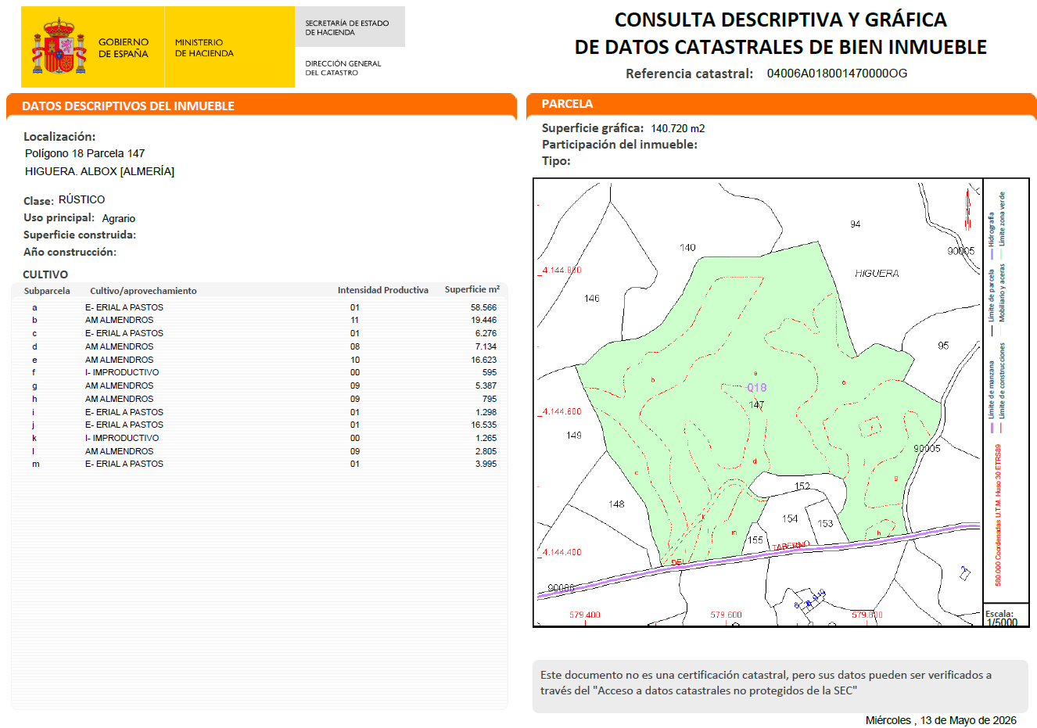
Task: Click the title 'CONSULTA DESCRIPTIVA Y GRÁFICA'
Action: [x=780, y=20]
